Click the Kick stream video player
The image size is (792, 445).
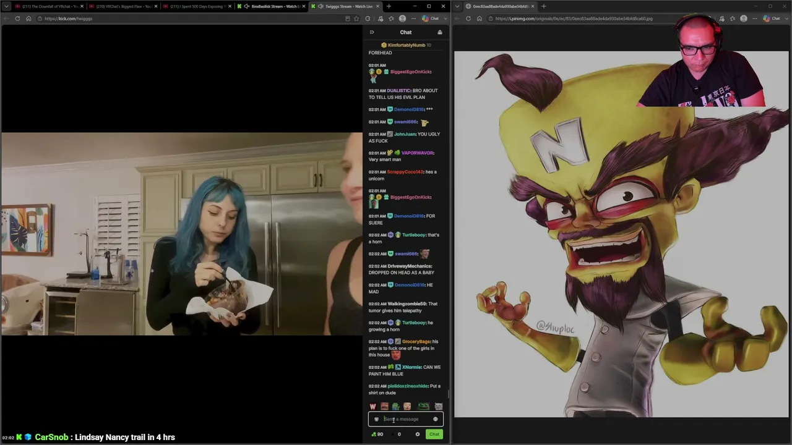pyautogui.click(x=181, y=234)
